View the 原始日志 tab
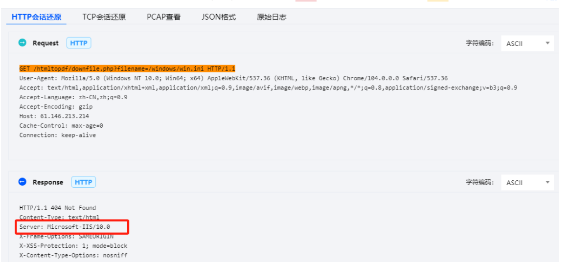The height and width of the screenshot is (262, 569). point(272,17)
